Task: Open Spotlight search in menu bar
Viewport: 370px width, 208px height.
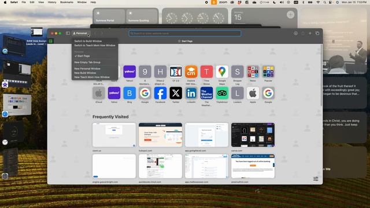Action: (x=325, y=2)
